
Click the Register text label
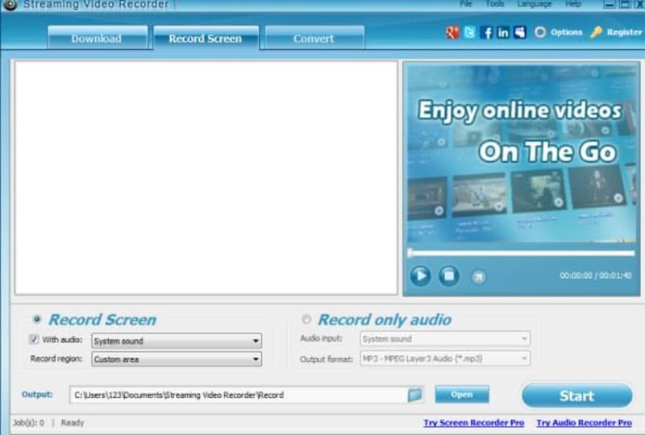624,32
